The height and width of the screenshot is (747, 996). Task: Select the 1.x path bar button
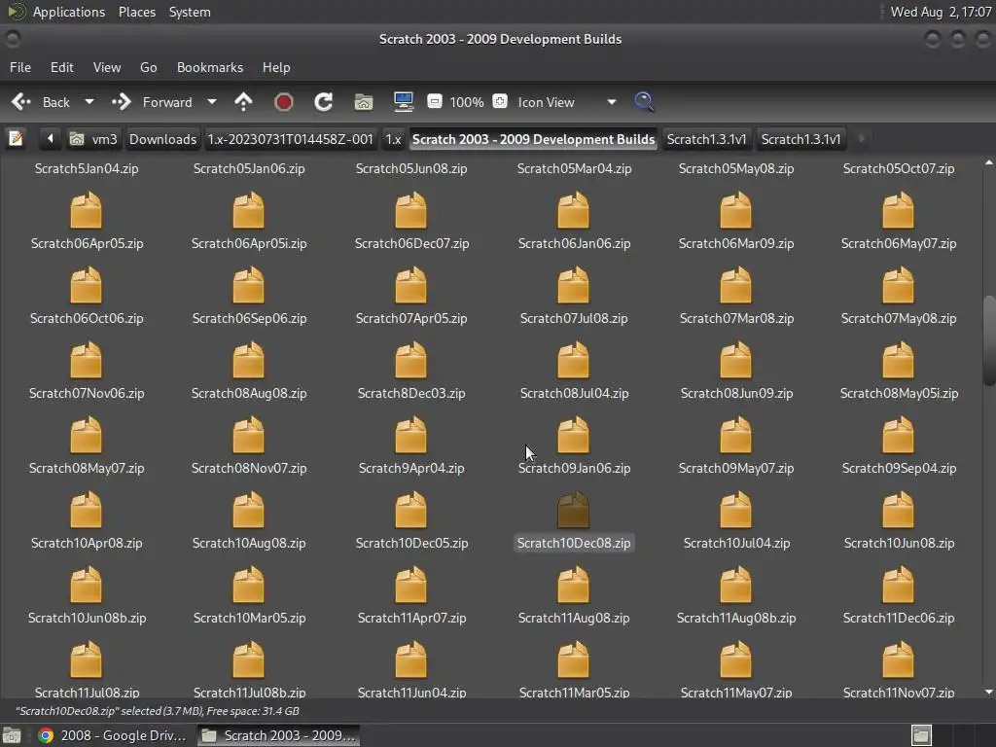(x=393, y=139)
